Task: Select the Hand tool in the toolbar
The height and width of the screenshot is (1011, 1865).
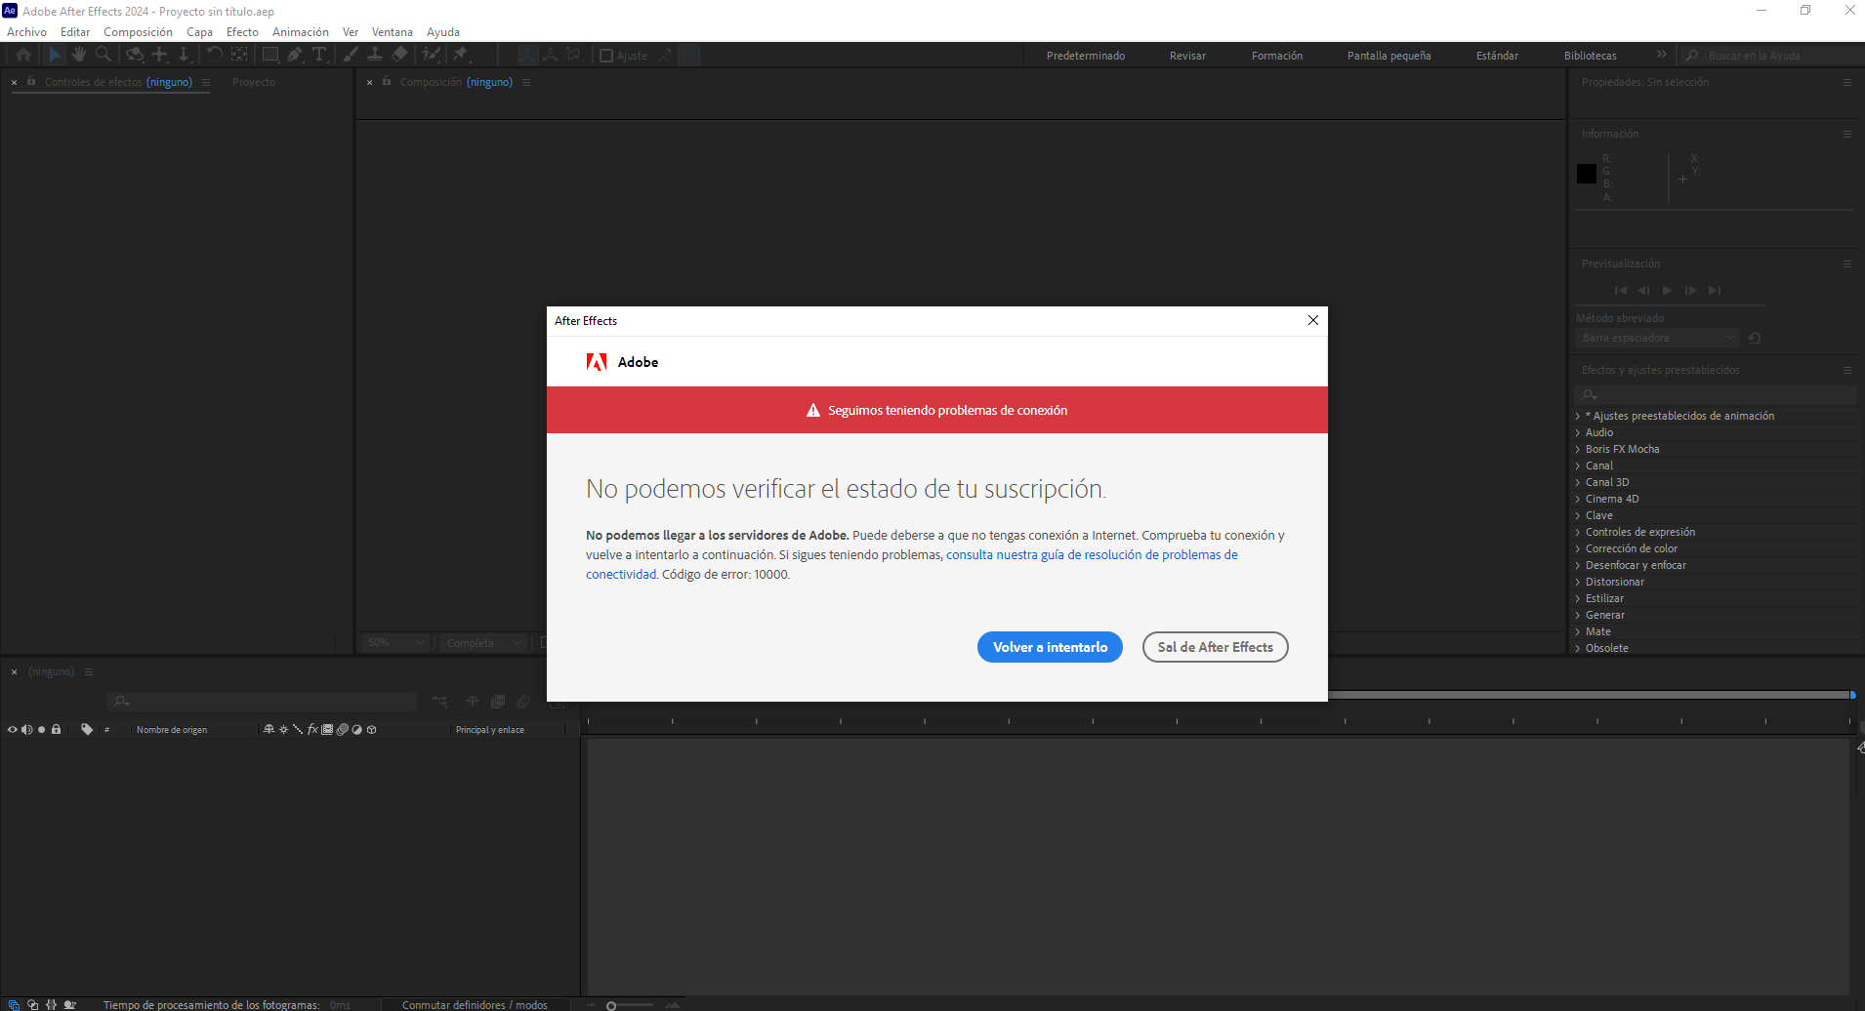Action: pyautogui.click(x=79, y=55)
